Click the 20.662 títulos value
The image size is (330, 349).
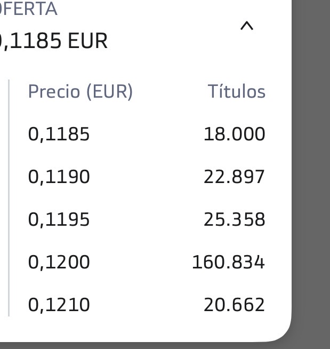(x=234, y=305)
